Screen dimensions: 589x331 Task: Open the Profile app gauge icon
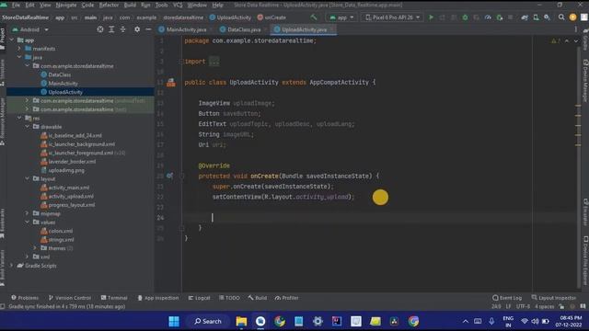coord(488,17)
